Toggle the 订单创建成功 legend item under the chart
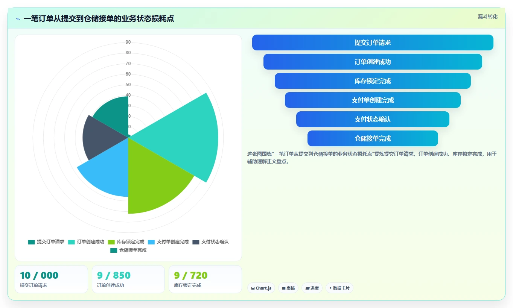 point(86,242)
